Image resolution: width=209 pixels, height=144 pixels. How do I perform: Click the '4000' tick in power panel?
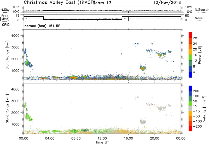(x=15, y=36)
